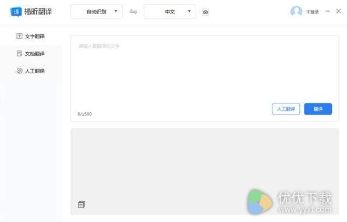The height and width of the screenshot is (222, 347).
Task: Click the gray translation output area
Action: point(205,171)
